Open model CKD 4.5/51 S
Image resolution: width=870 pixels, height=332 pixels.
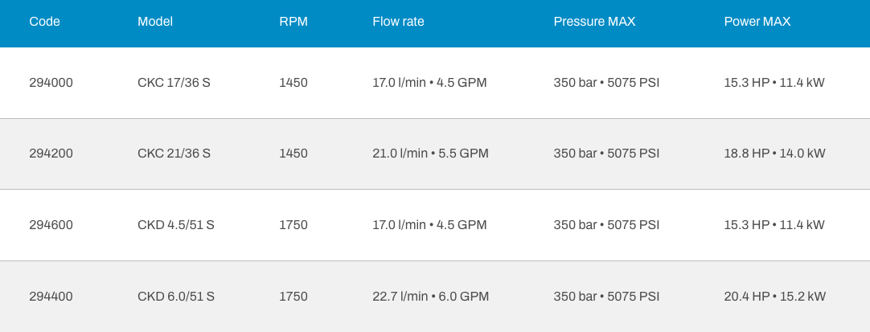tap(175, 225)
